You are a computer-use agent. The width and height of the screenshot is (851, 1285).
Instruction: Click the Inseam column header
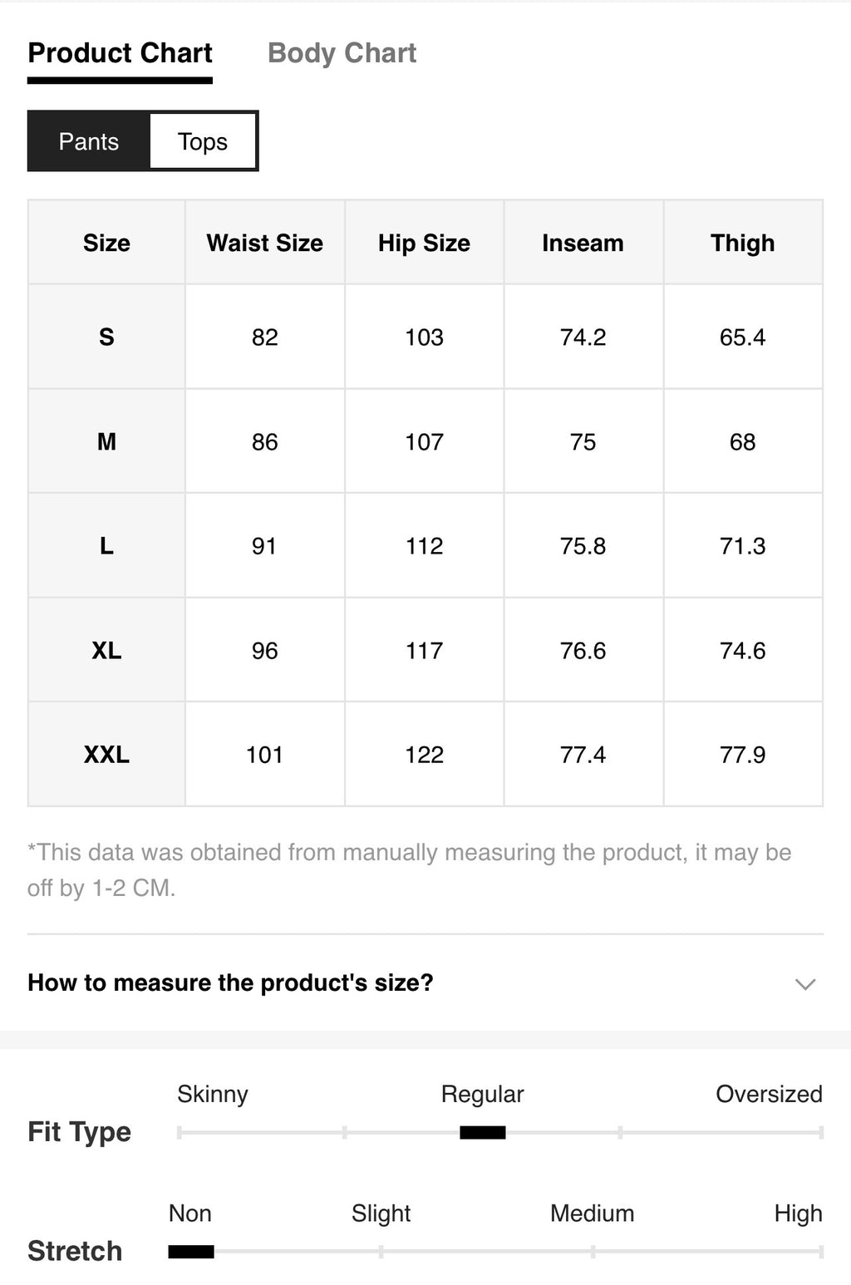click(x=583, y=243)
